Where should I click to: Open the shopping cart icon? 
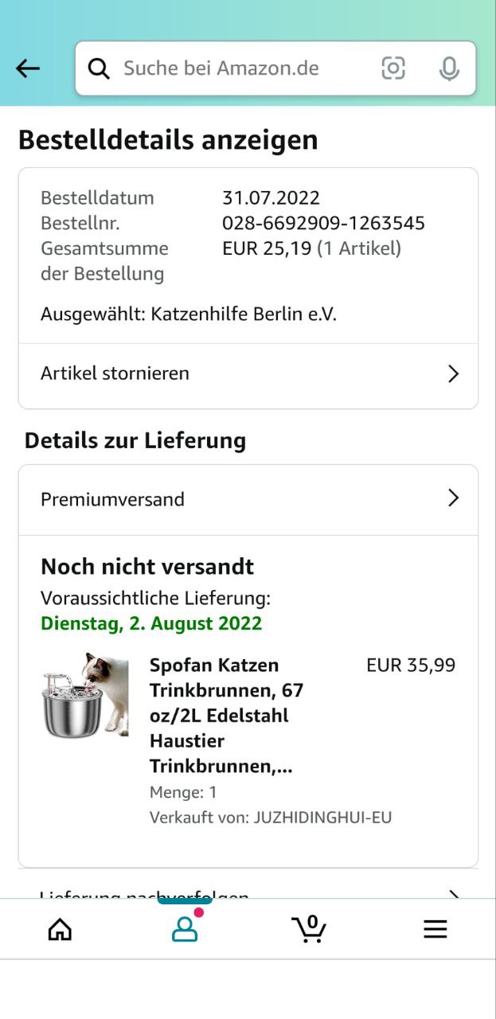point(309,928)
